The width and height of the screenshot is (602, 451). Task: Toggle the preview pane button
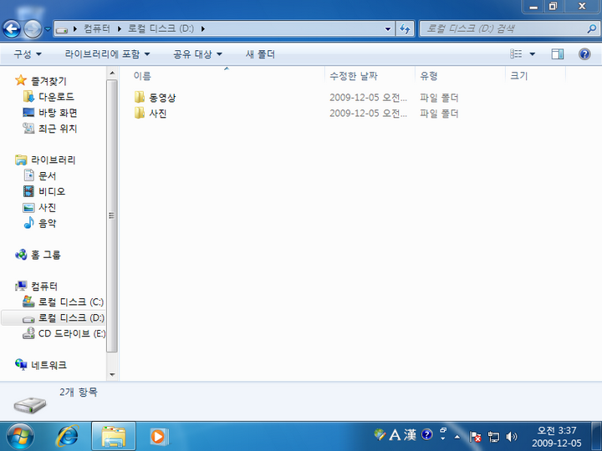(x=558, y=54)
